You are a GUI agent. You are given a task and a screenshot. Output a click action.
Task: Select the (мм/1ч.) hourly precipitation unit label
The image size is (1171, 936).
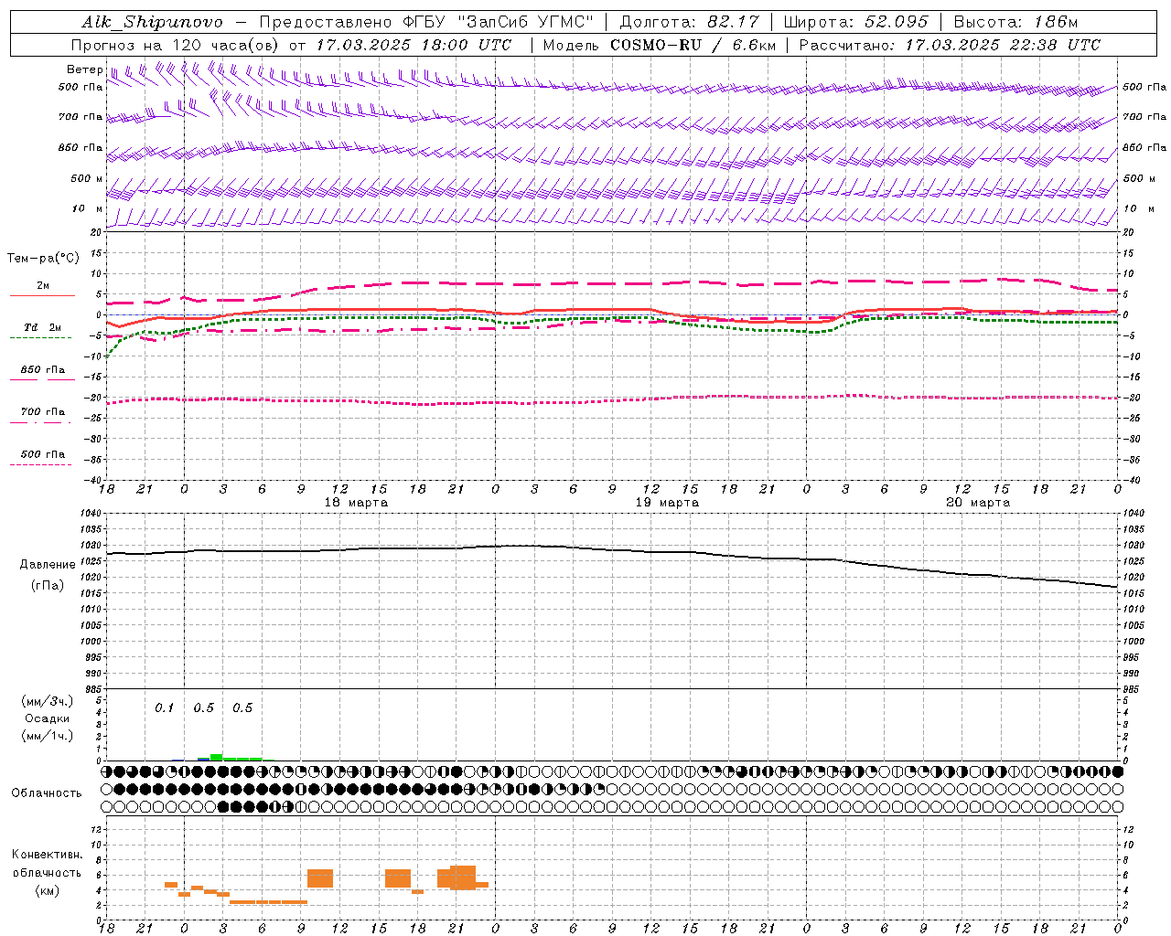[x=48, y=736]
